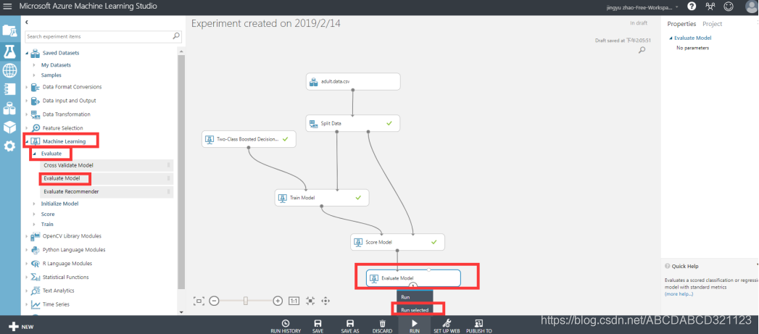Viewport: 759px width, 334px height.
Task: Select the adult.data.csv dataset node
Action: coord(353,81)
